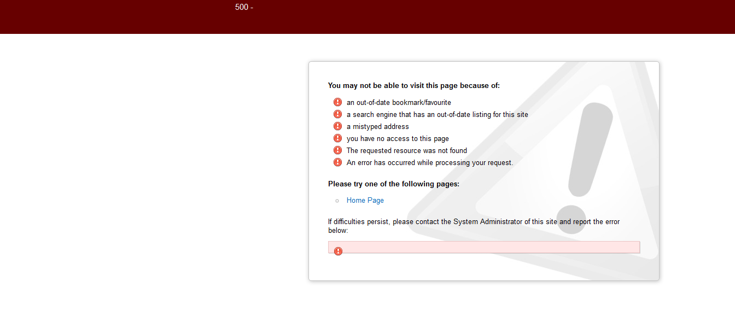This screenshot has height=311, width=735.
Task: Click red icon beside no access to this page
Action: coord(337,138)
